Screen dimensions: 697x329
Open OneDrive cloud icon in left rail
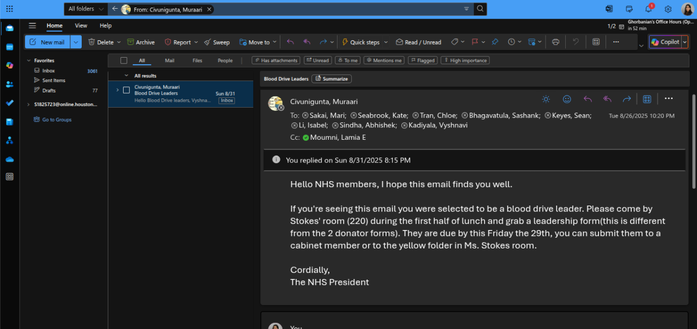[9, 159]
